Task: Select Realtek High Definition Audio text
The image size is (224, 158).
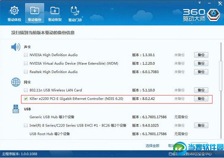Action: click(x=53, y=72)
